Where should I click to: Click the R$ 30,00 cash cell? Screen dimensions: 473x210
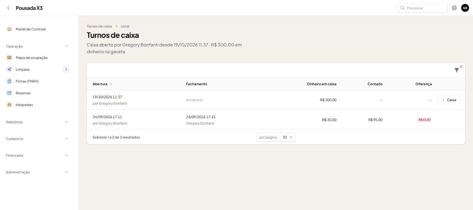[x=329, y=120]
